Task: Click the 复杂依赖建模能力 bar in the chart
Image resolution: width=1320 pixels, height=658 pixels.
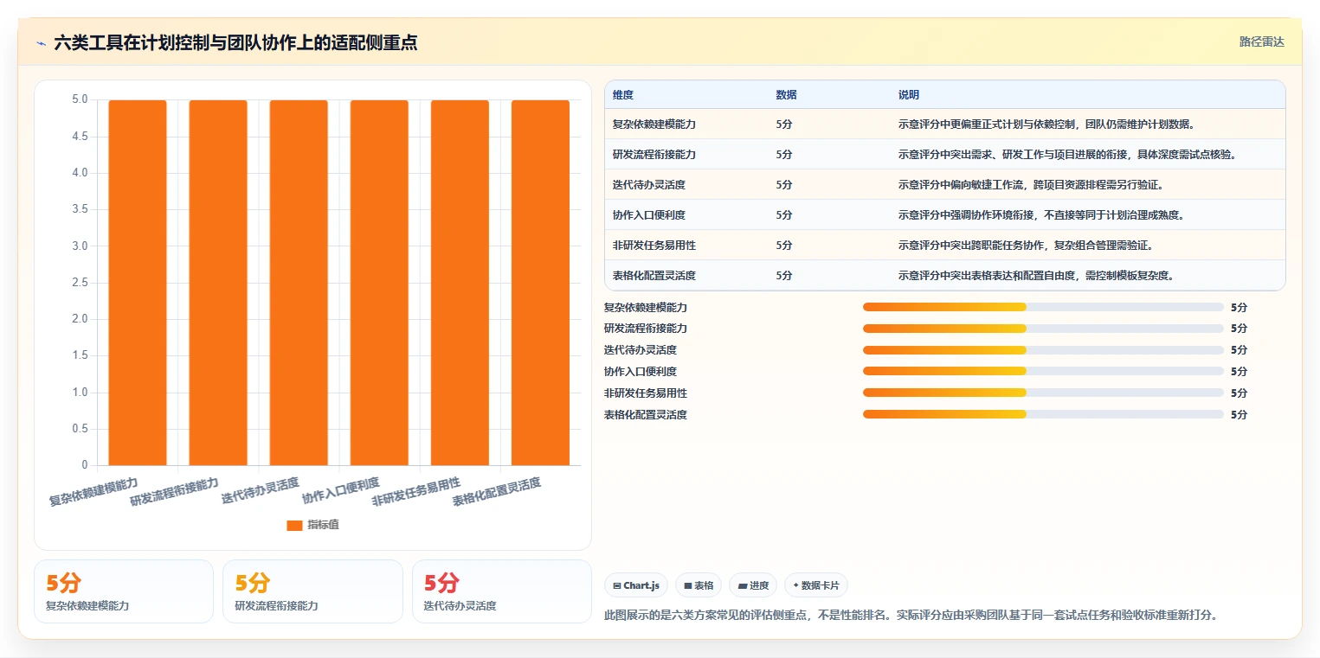Action: click(138, 283)
